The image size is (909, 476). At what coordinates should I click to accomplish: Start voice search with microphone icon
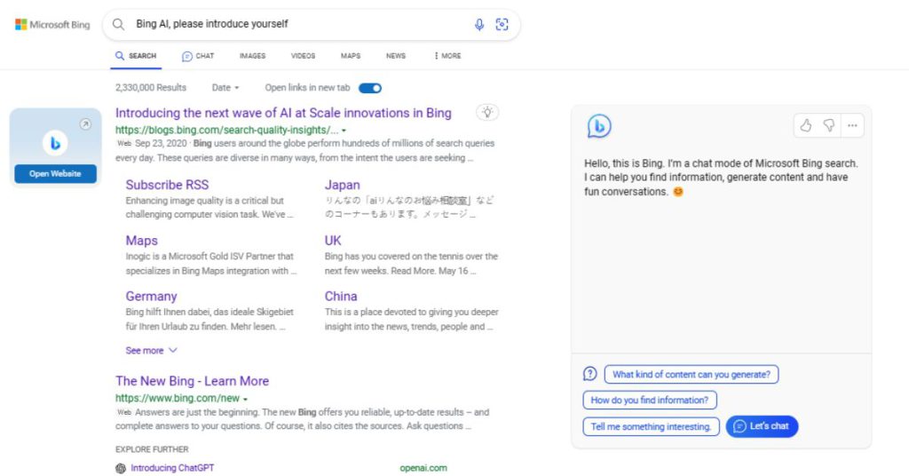478,24
